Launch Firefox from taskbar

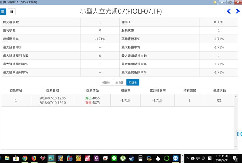click(34, 158)
